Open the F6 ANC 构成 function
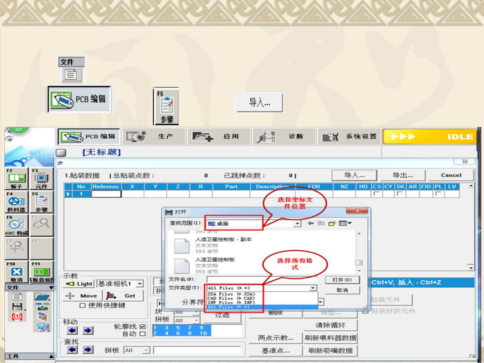This screenshot has width=484, height=363. point(16,225)
